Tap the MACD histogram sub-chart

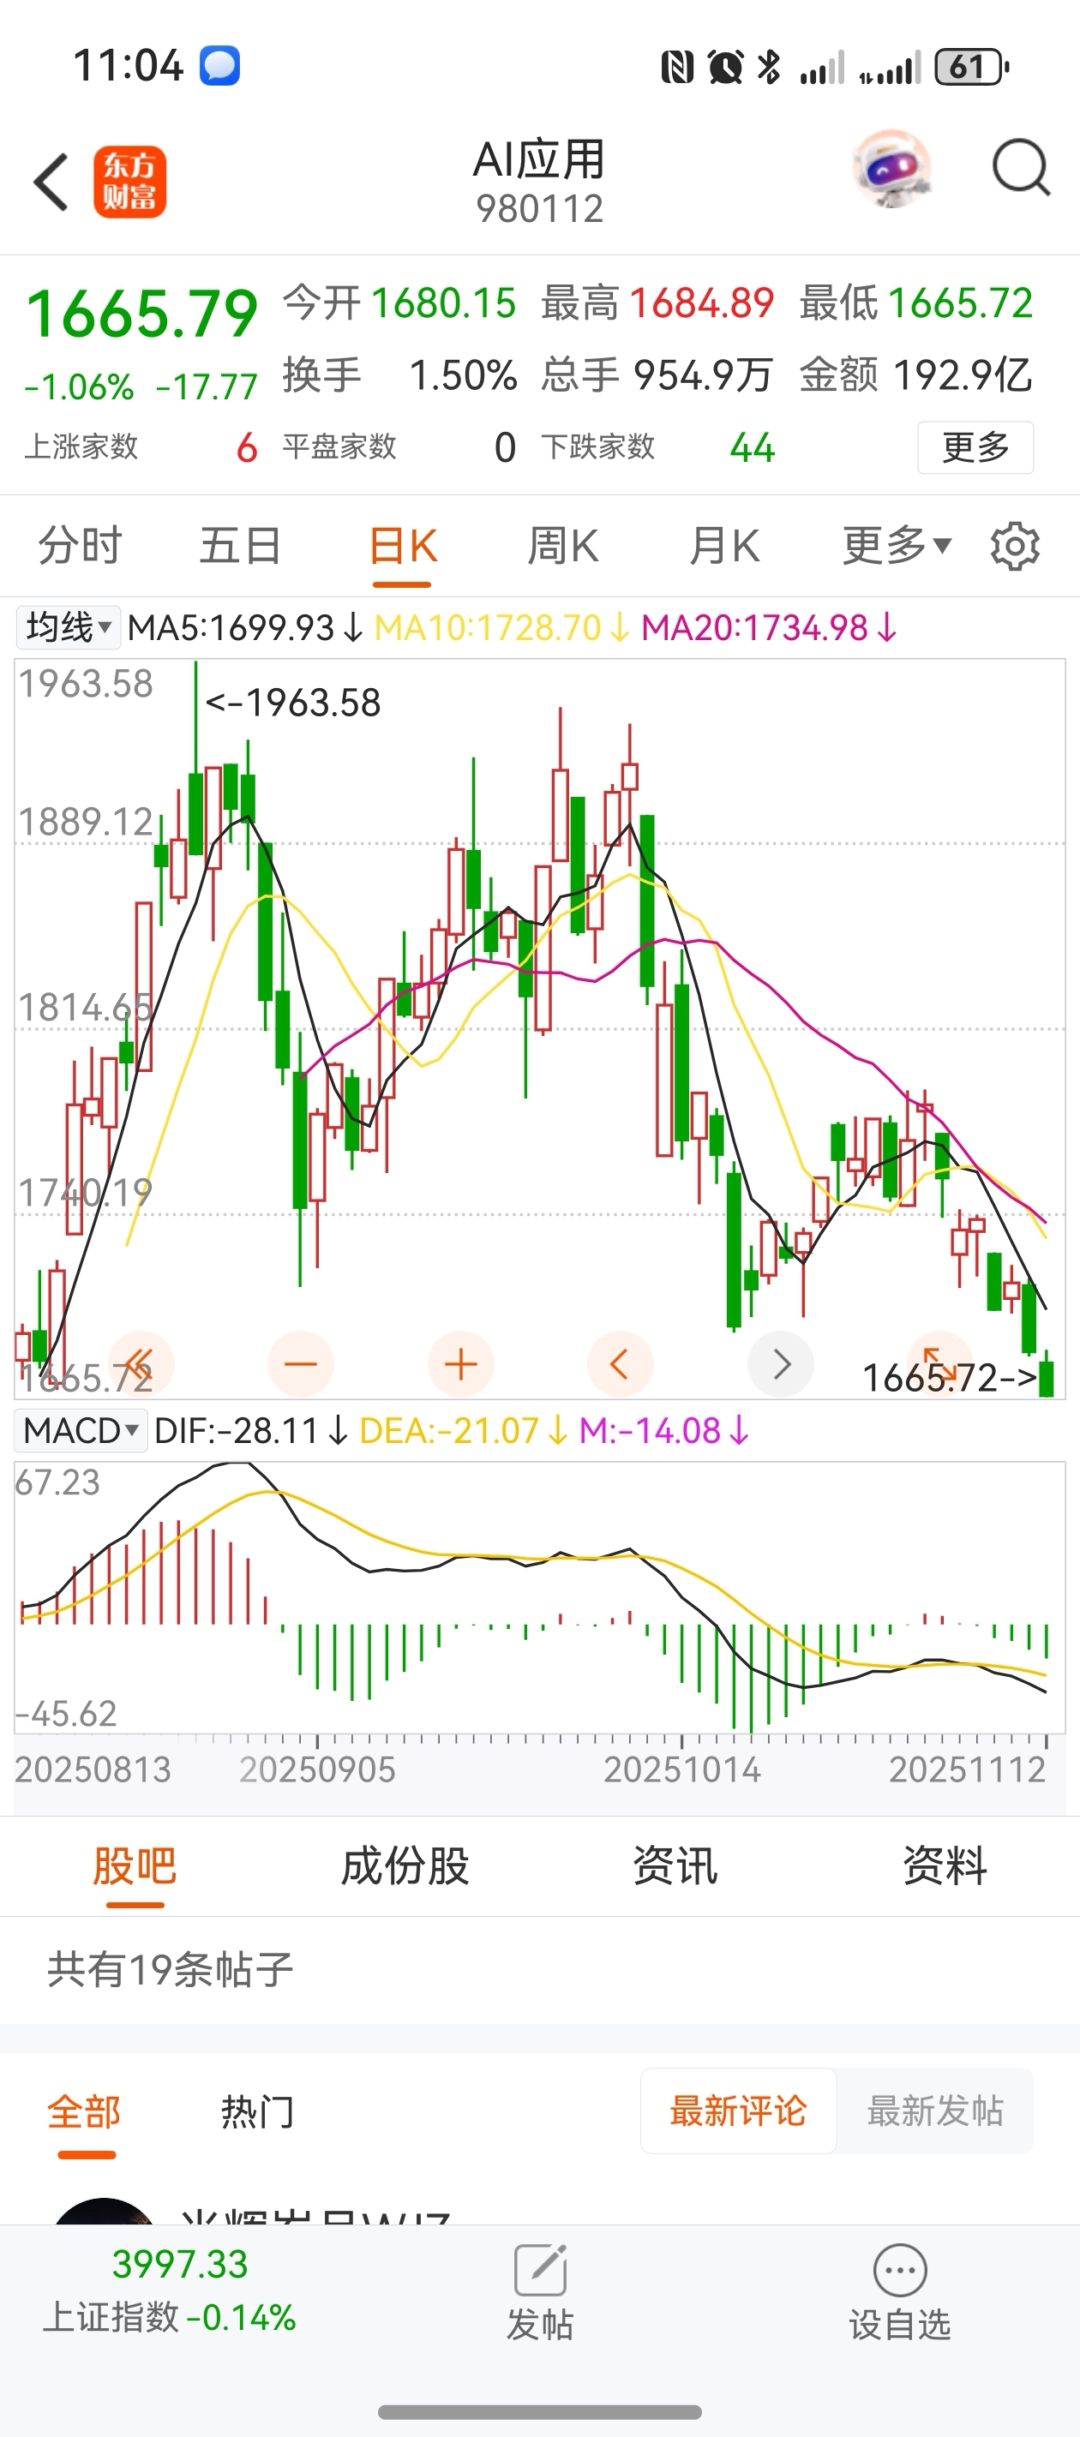(539, 1599)
